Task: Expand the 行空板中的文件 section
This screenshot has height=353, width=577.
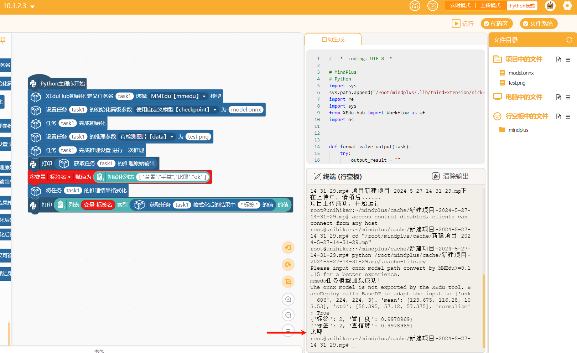Action: click(521, 116)
